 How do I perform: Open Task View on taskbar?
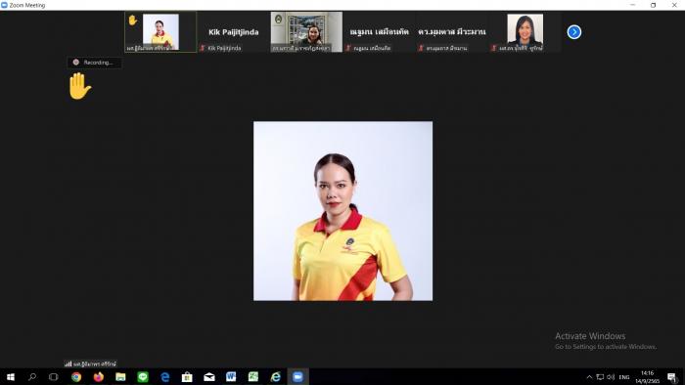coord(53,377)
